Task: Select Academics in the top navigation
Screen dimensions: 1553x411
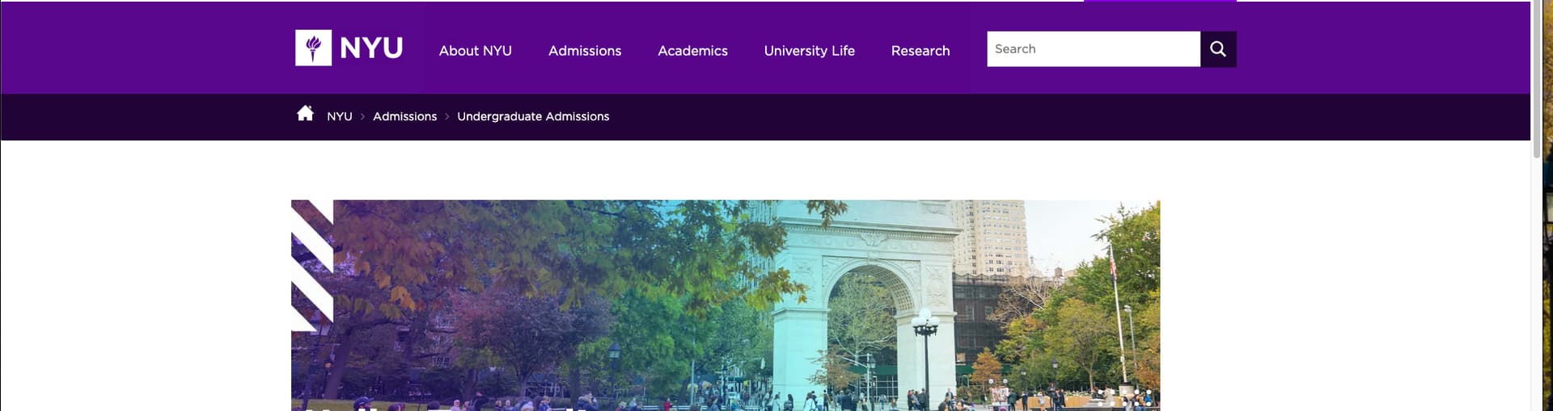Action: click(x=692, y=50)
